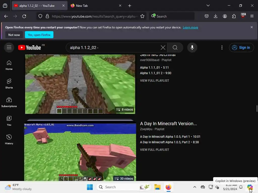Open Subscriptions in the sidebar
Viewport: 258px width, 193px height.
pyautogui.click(x=9, y=102)
